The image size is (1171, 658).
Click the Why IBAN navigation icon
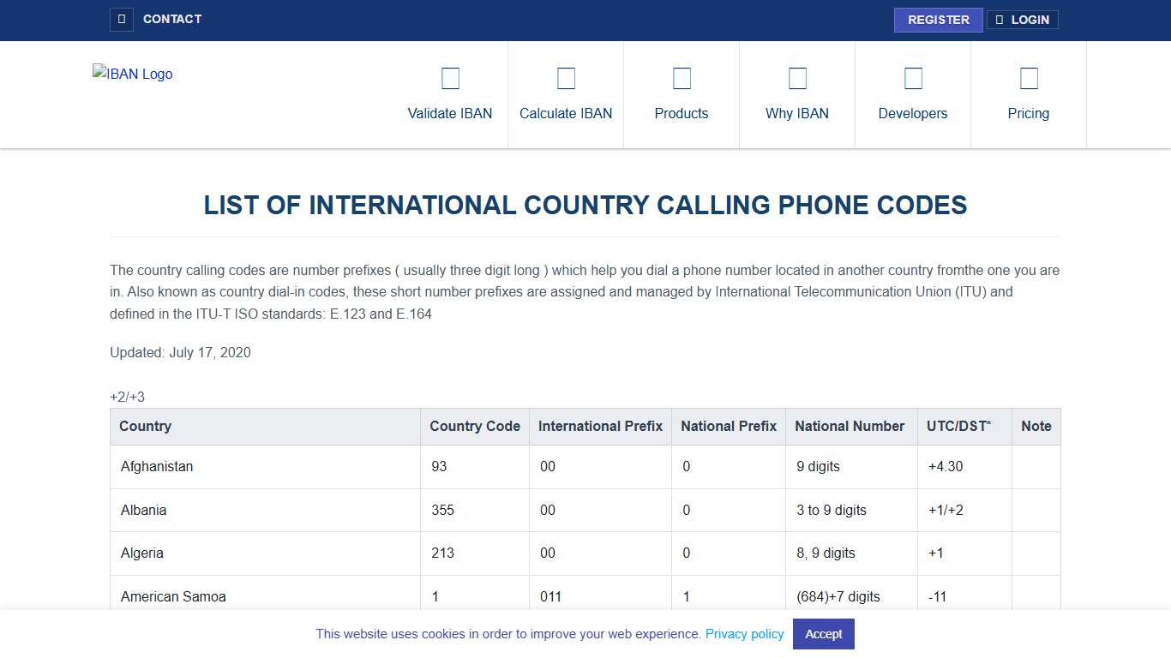[x=797, y=77]
